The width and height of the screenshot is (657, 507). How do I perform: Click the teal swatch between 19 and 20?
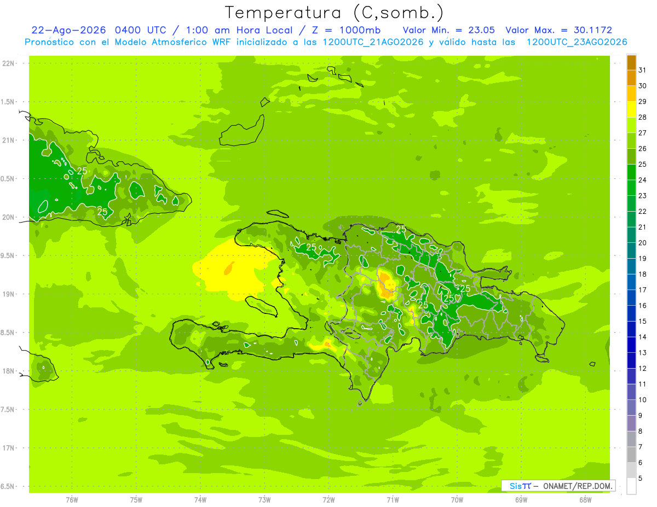(x=631, y=250)
